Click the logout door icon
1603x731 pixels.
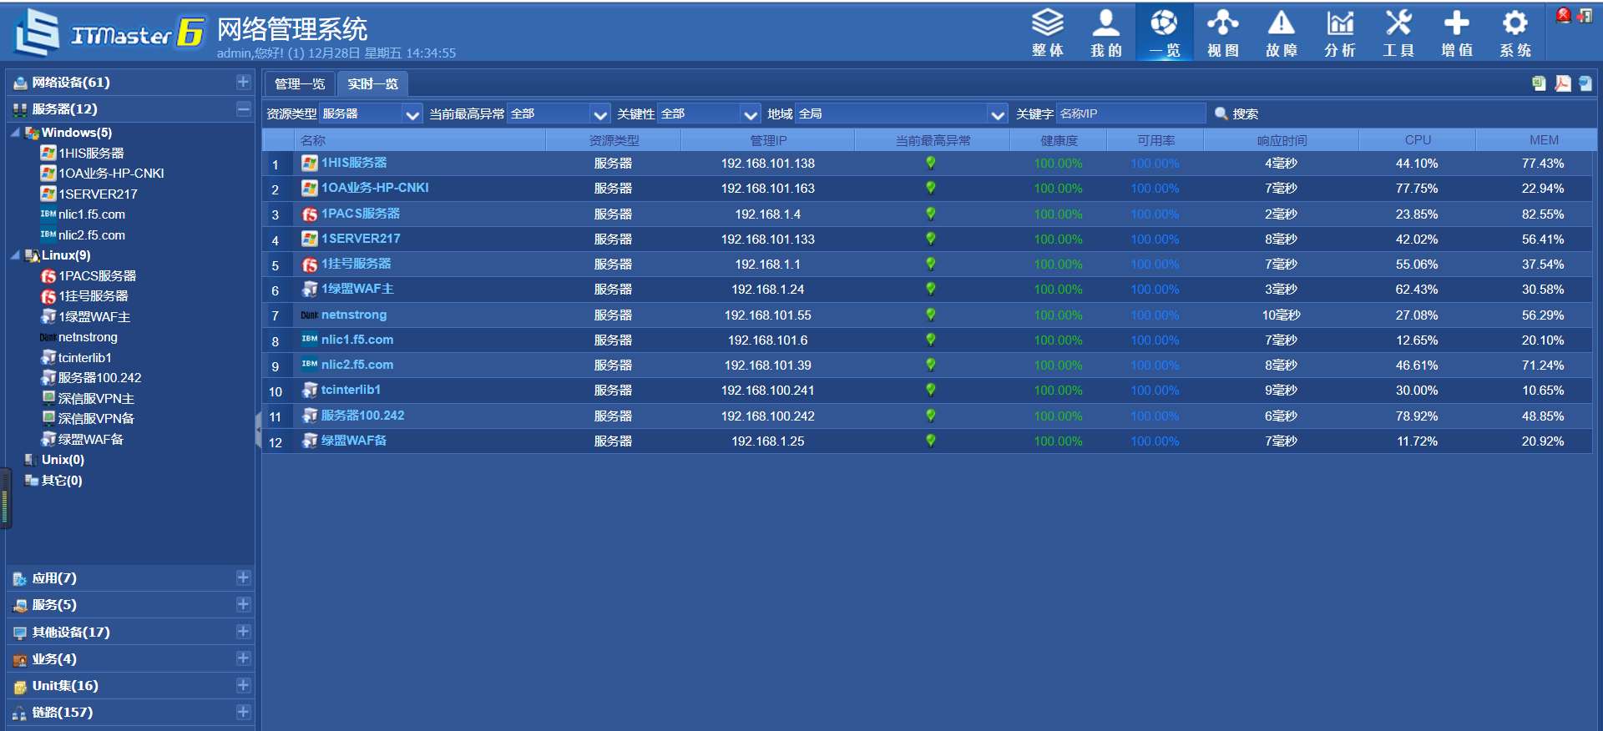1585,15
